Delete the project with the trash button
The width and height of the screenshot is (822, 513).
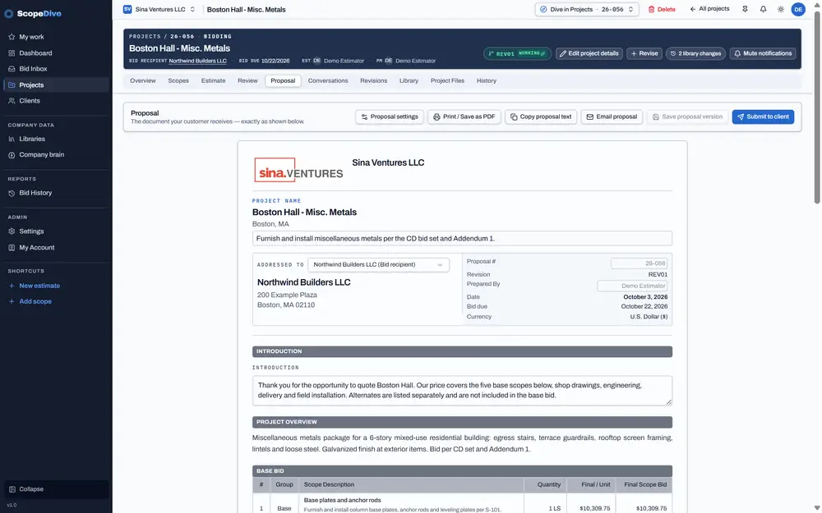coord(662,9)
